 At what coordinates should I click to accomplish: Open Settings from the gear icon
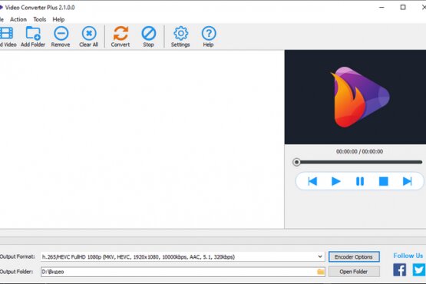point(180,33)
